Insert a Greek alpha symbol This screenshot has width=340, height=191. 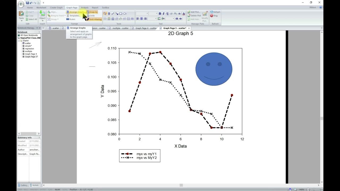coord(177,19)
